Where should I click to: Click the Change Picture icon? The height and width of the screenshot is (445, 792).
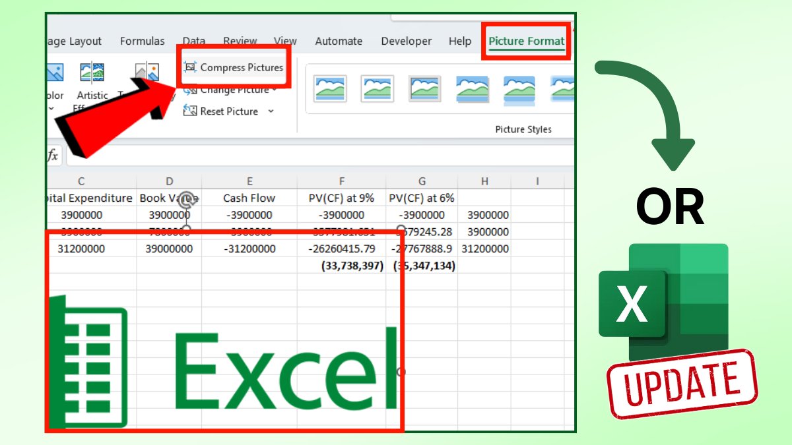click(x=190, y=90)
